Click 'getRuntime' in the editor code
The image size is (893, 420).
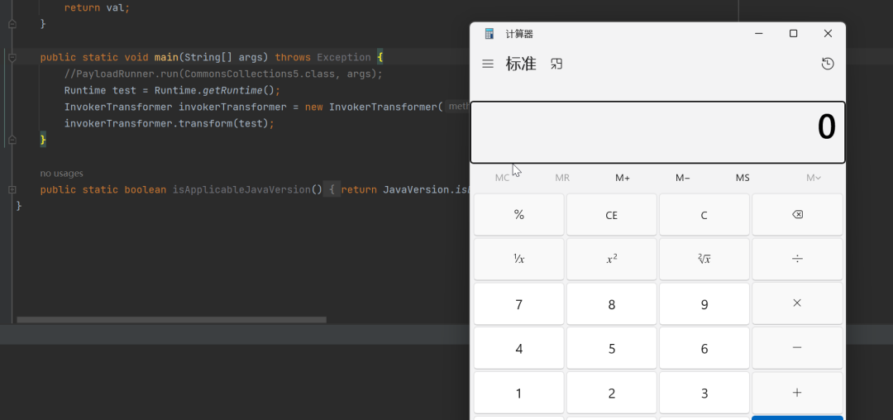(x=232, y=90)
